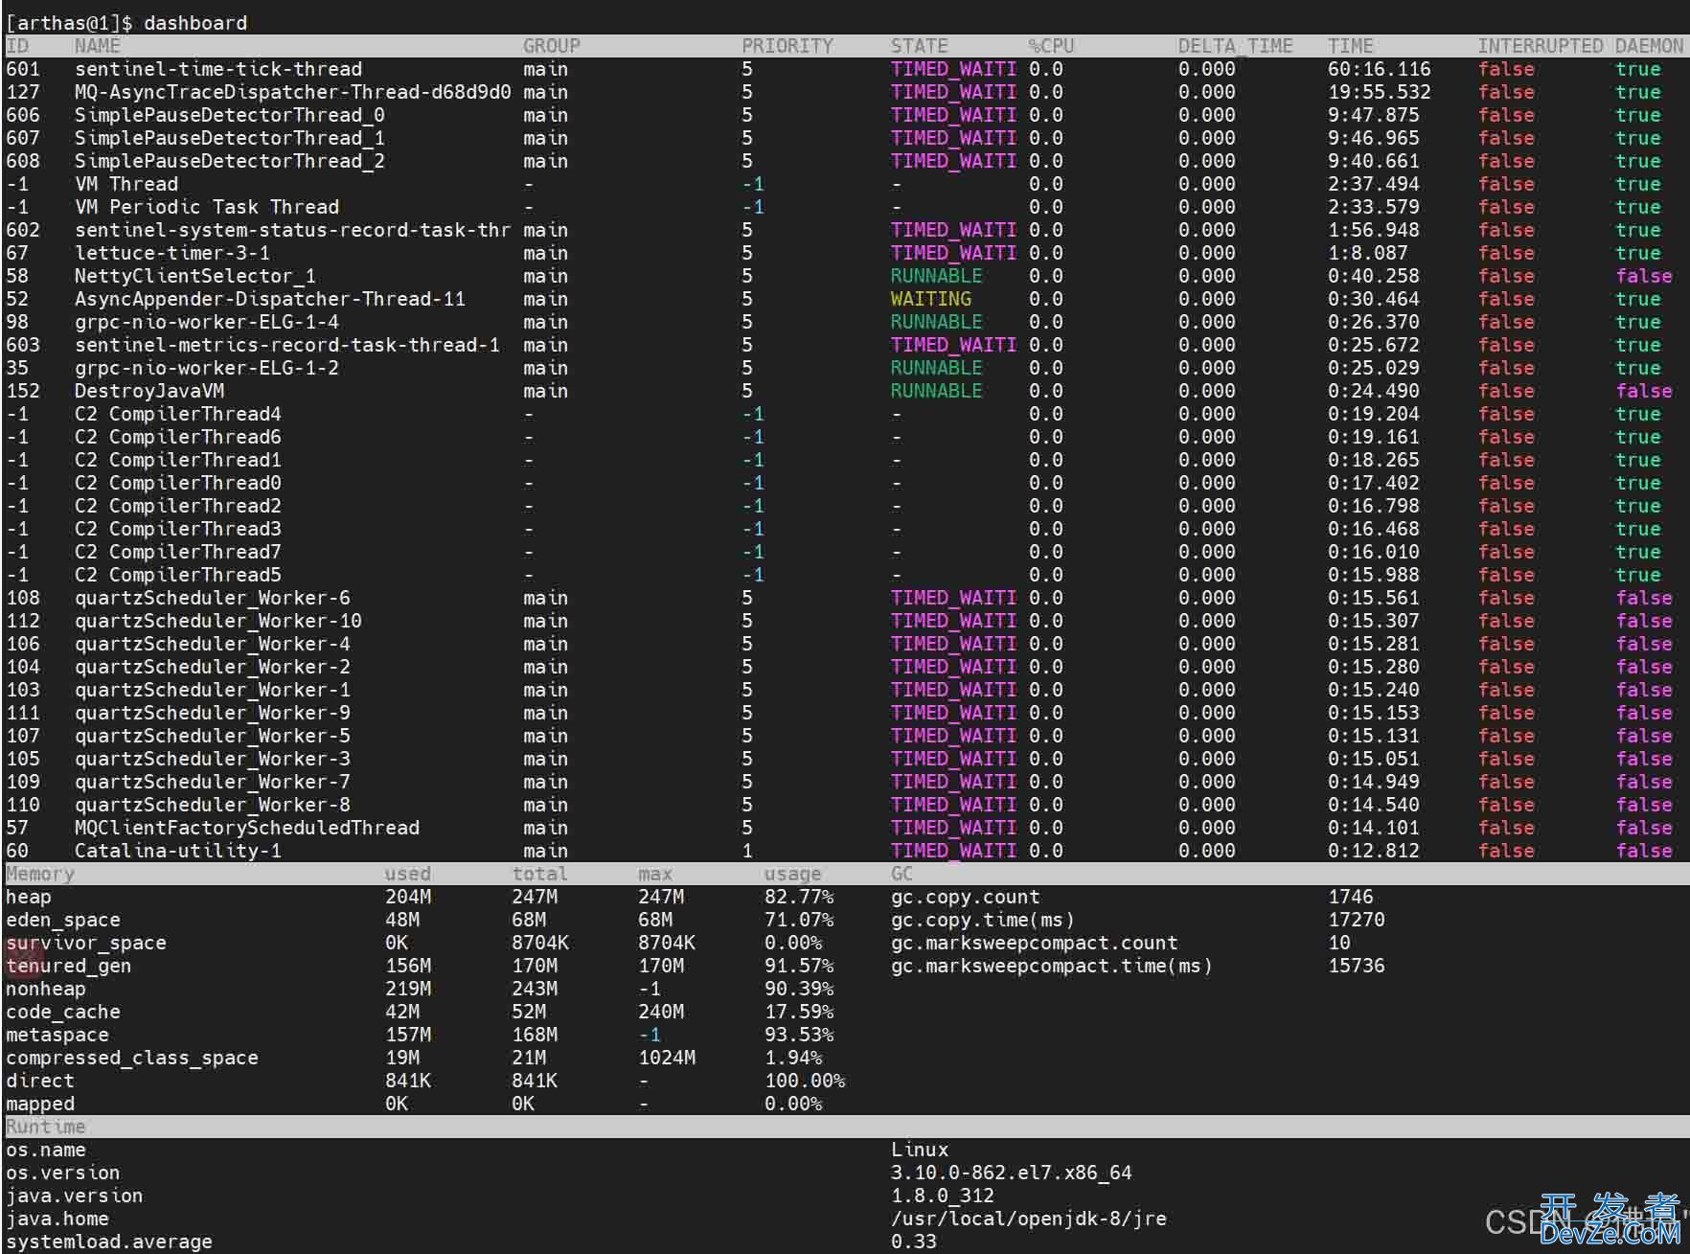1690x1254 pixels.
Task: Click the %CPU column header
Action: (1052, 46)
